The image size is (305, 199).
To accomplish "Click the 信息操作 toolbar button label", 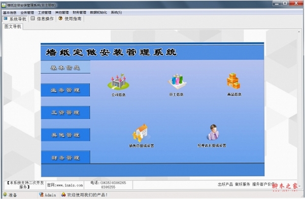I will click(45, 19).
